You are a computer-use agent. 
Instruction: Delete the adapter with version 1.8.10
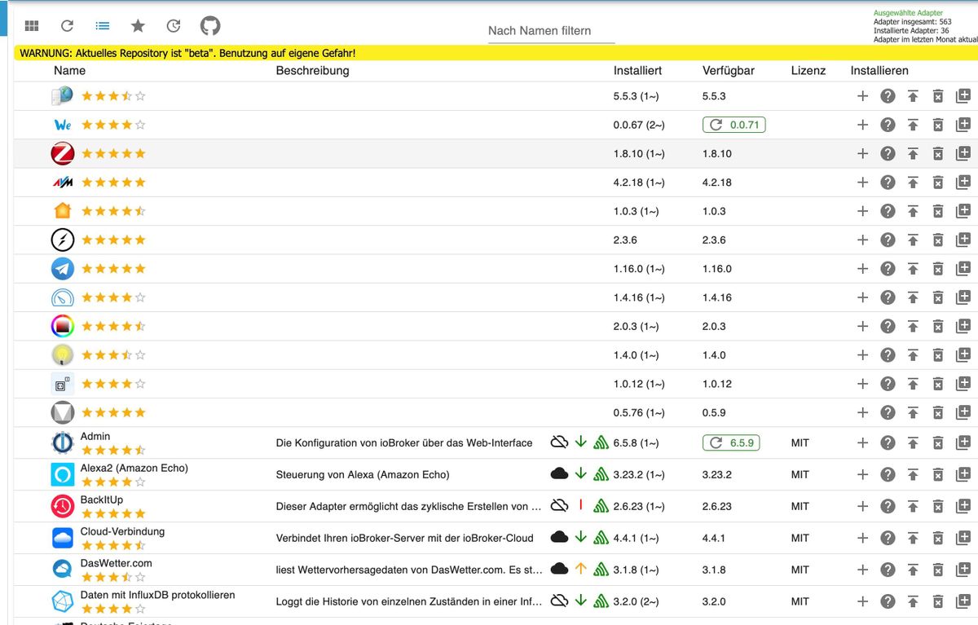(x=938, y=153)
